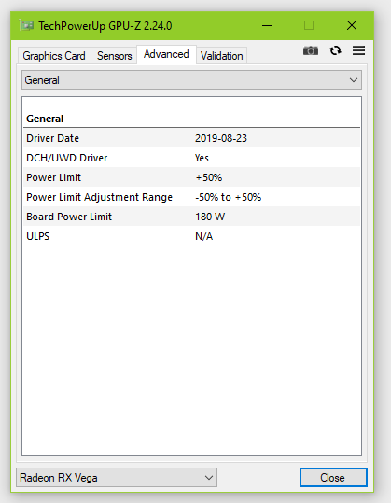Viewport: 391px width, 503px height.
Task: Select the Board Power Limit label
Action: click(69, 217)
